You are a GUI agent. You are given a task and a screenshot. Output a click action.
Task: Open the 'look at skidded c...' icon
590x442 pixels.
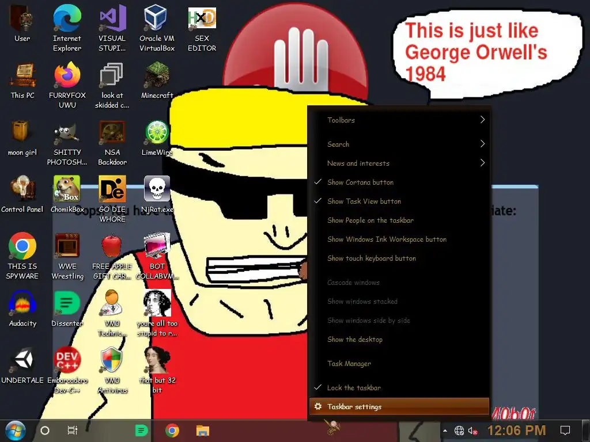112,86
